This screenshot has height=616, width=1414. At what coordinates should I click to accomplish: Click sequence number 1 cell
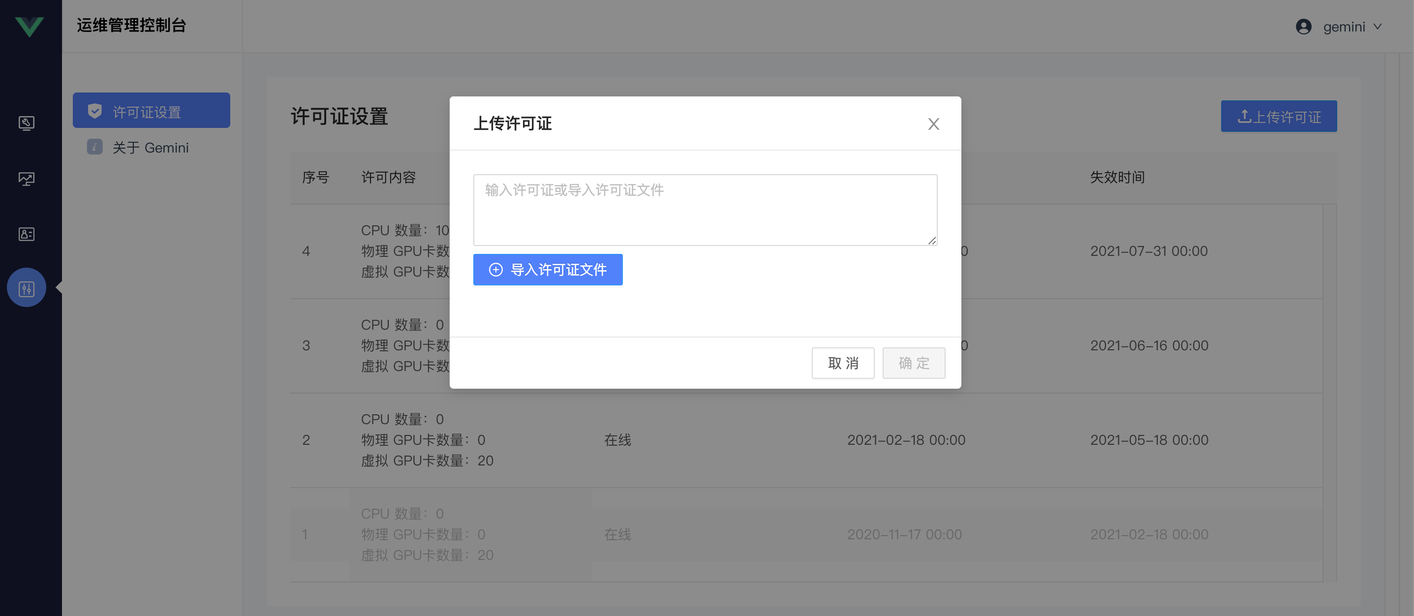[x=305, y=534]
